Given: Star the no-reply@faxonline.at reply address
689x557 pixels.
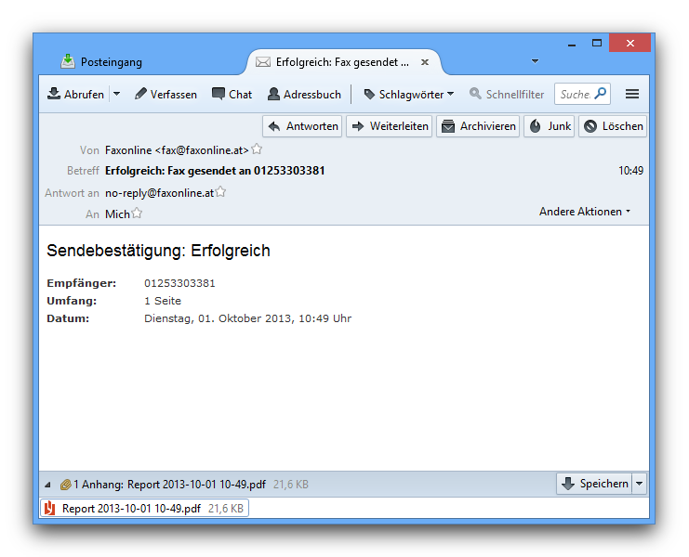Looking at the screenshot, I should tap(221, 192).
